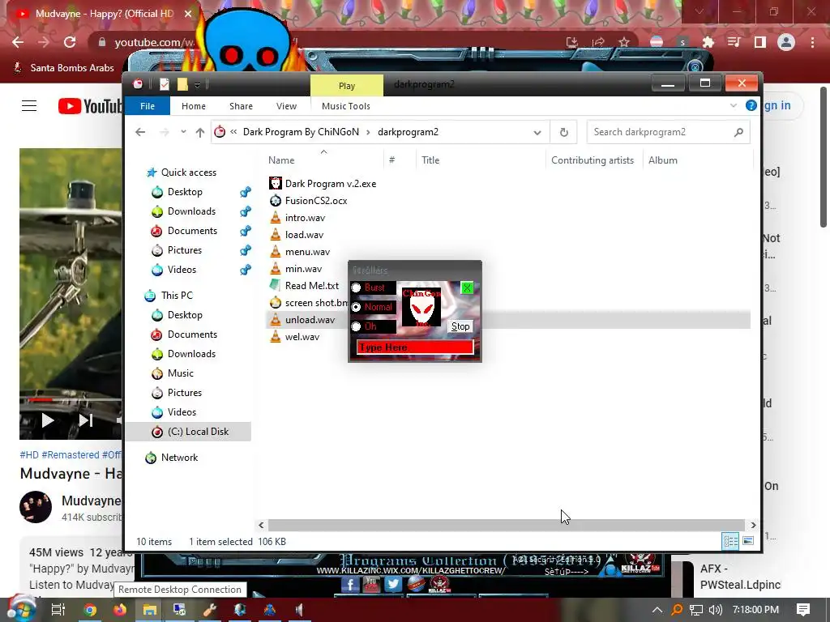830x622 pixels.
Task: Sort by Album column header
Action: pyautogui.click(x=663, y=160)
